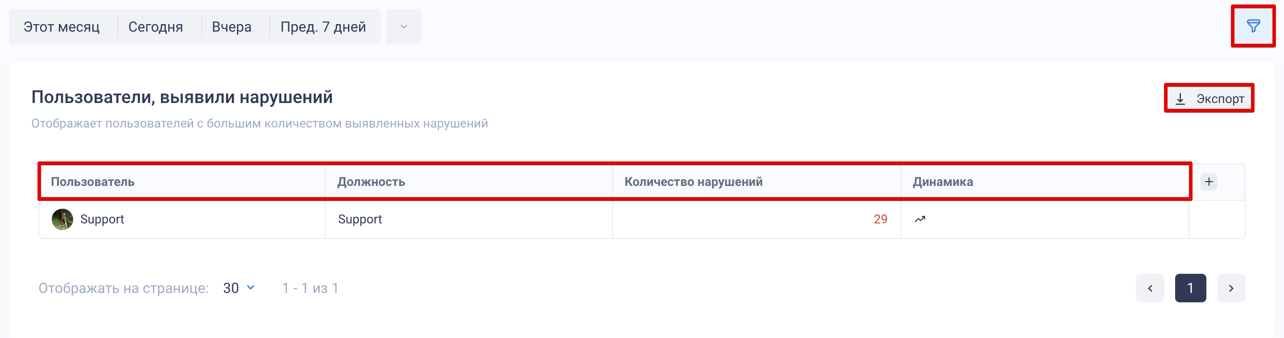
Task: Go to the next page arrow
Action: [1231, 288]
